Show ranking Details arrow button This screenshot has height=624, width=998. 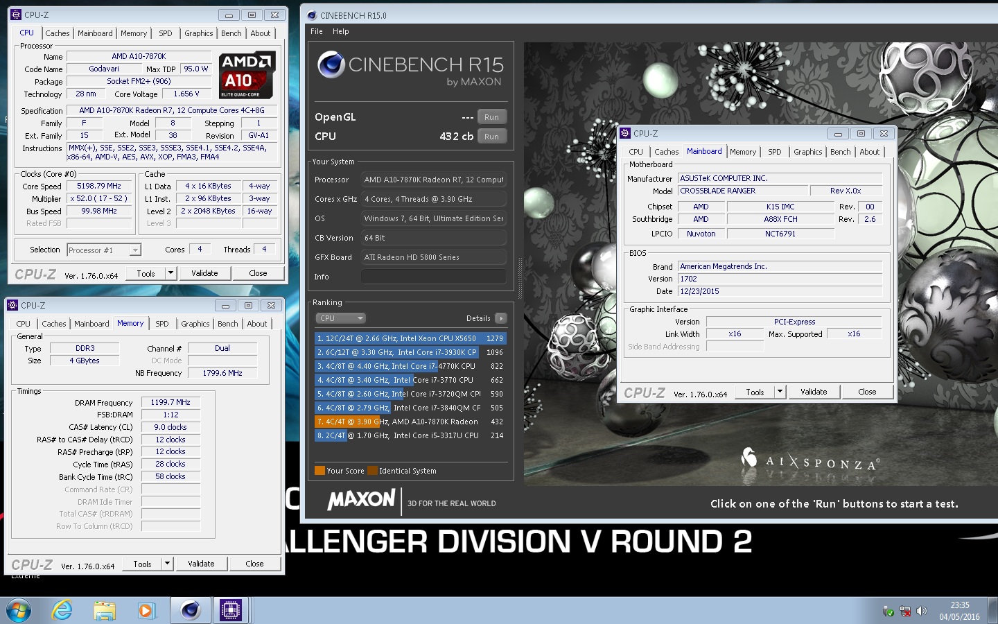click(501, 318)
